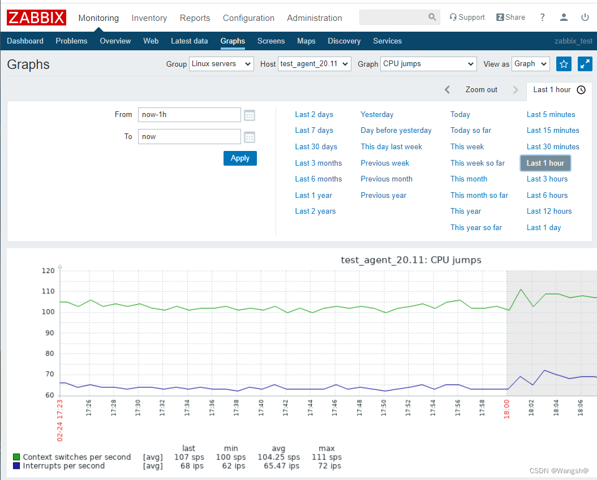Select the Graphs submenu
The image size is (597, 480).
pos(233,41)
